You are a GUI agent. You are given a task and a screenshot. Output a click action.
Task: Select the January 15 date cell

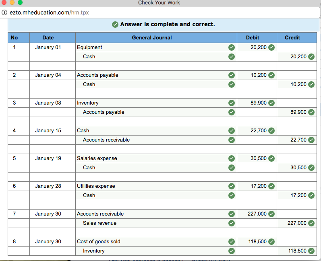click(52, 131)
